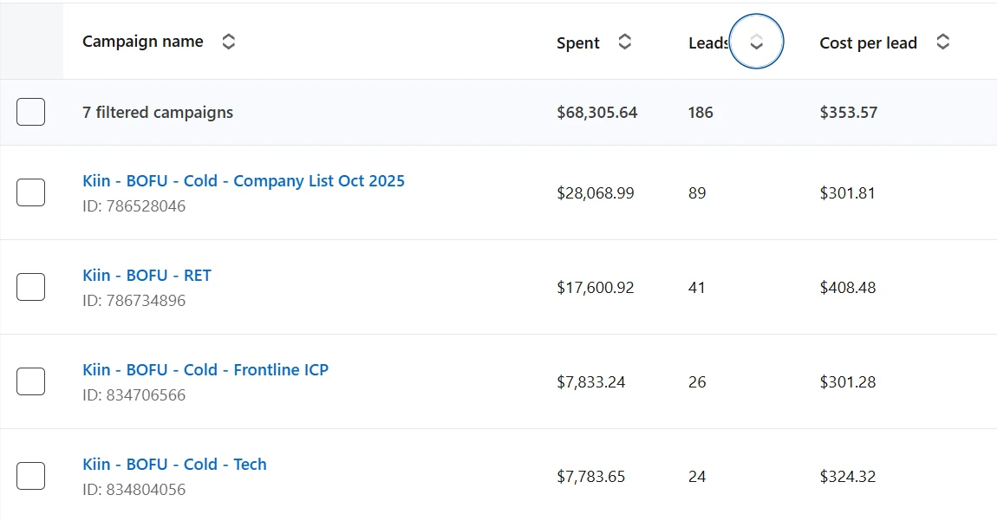This screenshot has height=521, width=997.
Task: Click the Cost per lead header label
Action: pos(868,43)
